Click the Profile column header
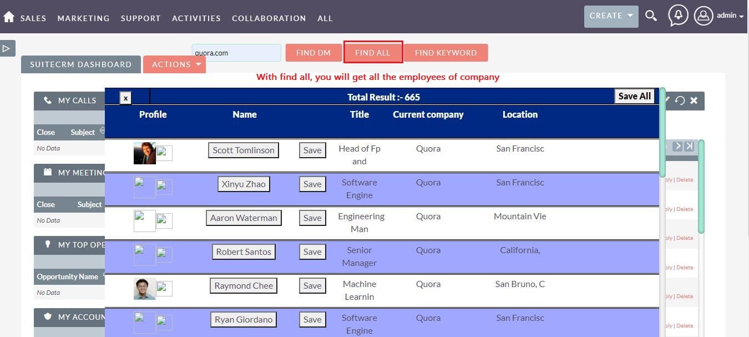 click(x=153, y=114)
